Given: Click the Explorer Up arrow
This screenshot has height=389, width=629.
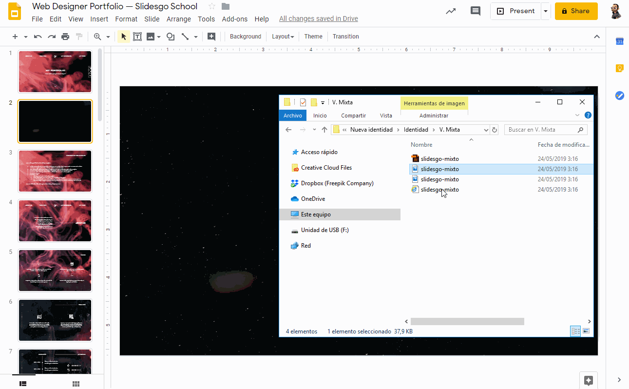Looking at the screenshot, I should click(324, 130).
